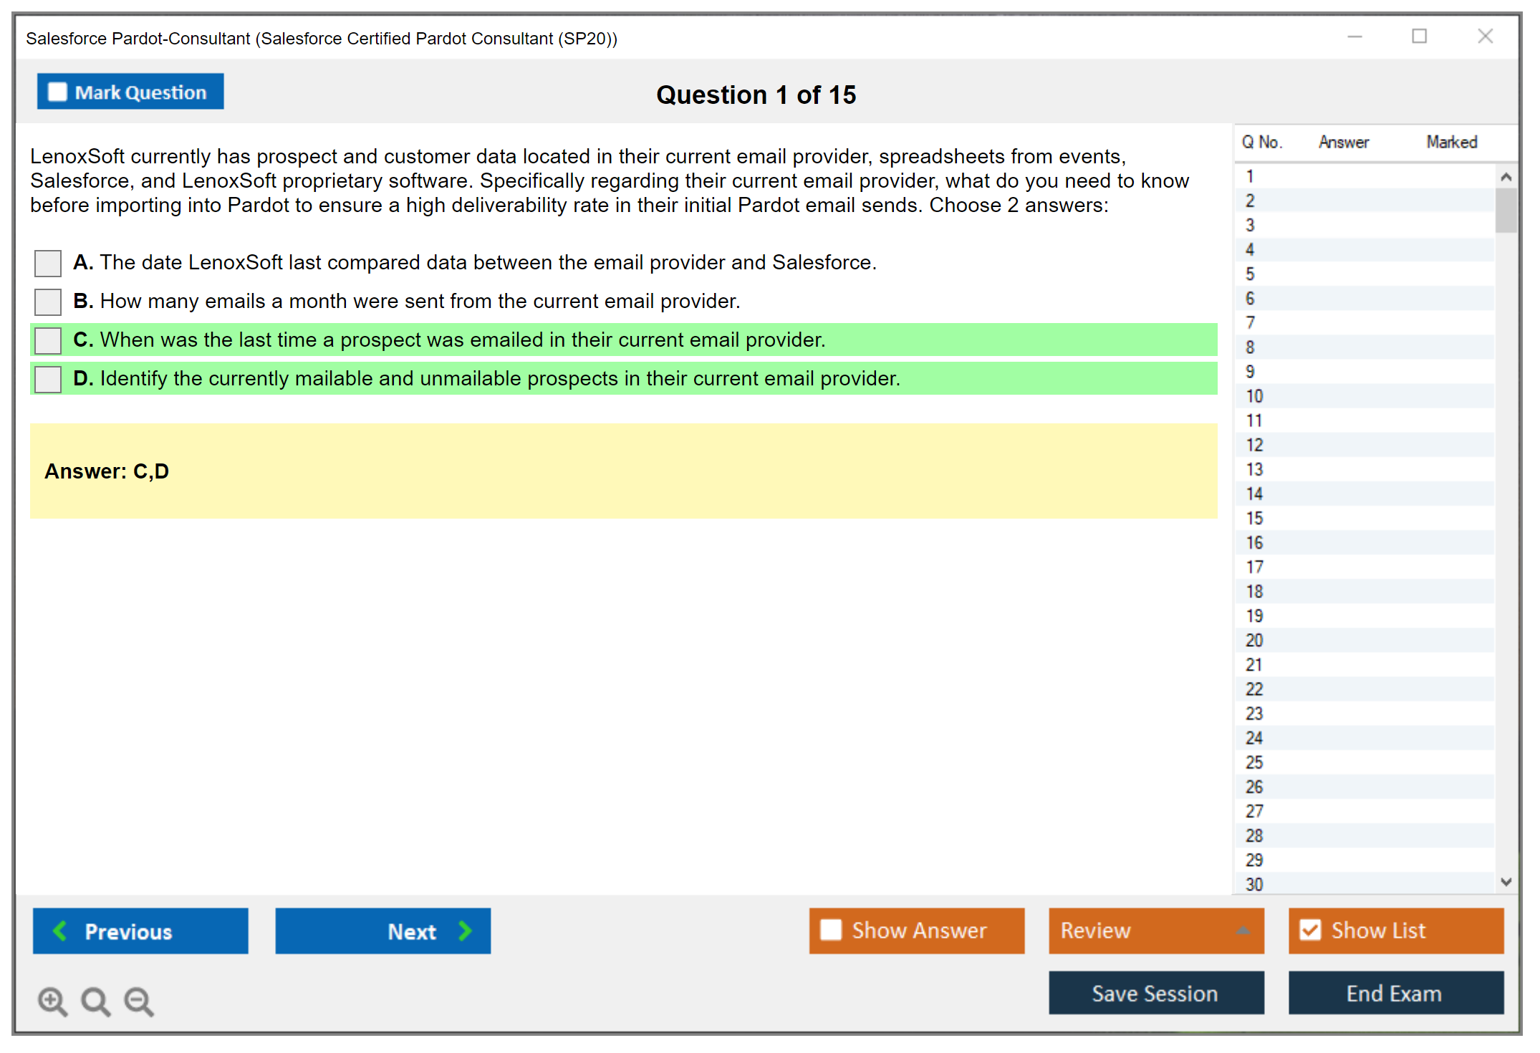
Task: Toggle the Show Answer checkbox
Action: point(831,930)
